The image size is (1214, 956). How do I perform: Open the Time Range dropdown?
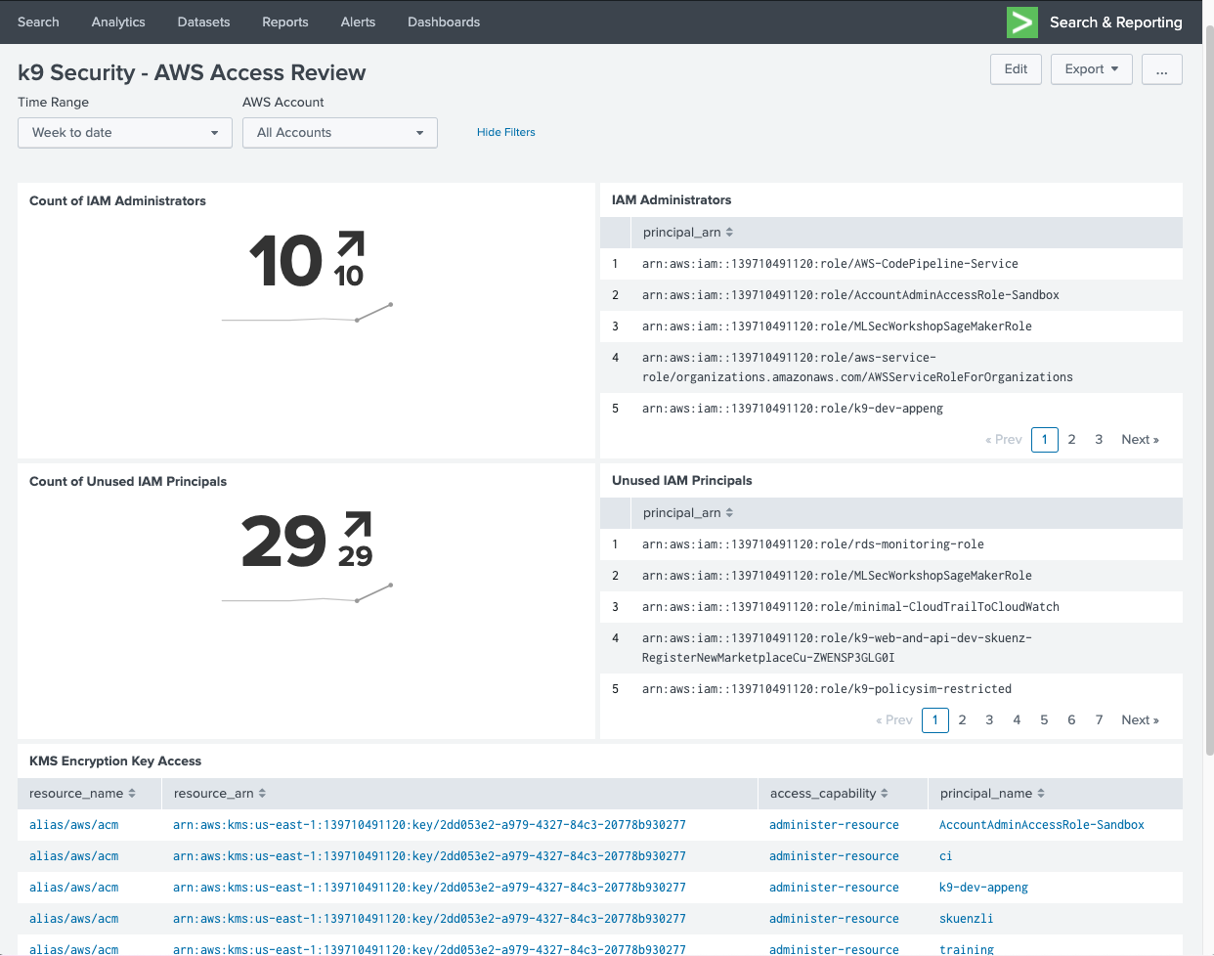point(125,133)
